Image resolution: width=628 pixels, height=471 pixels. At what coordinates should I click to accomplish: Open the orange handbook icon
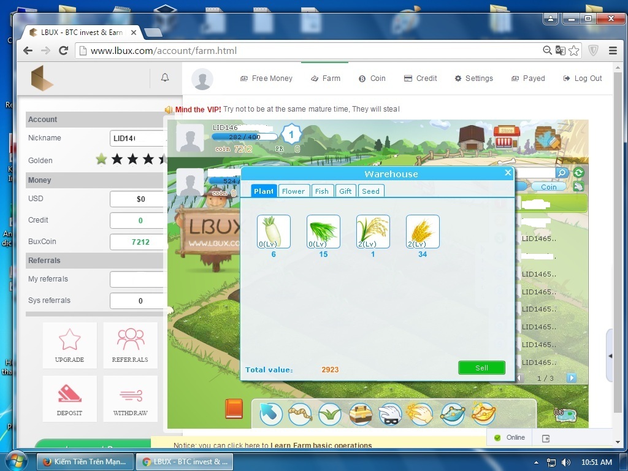coord(234,409)
